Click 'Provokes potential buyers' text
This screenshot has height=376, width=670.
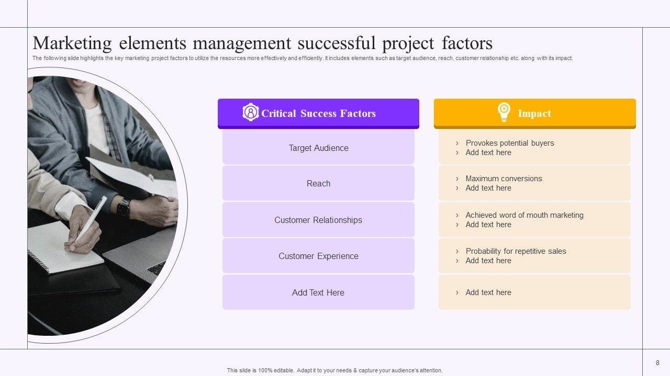point(510,143)
